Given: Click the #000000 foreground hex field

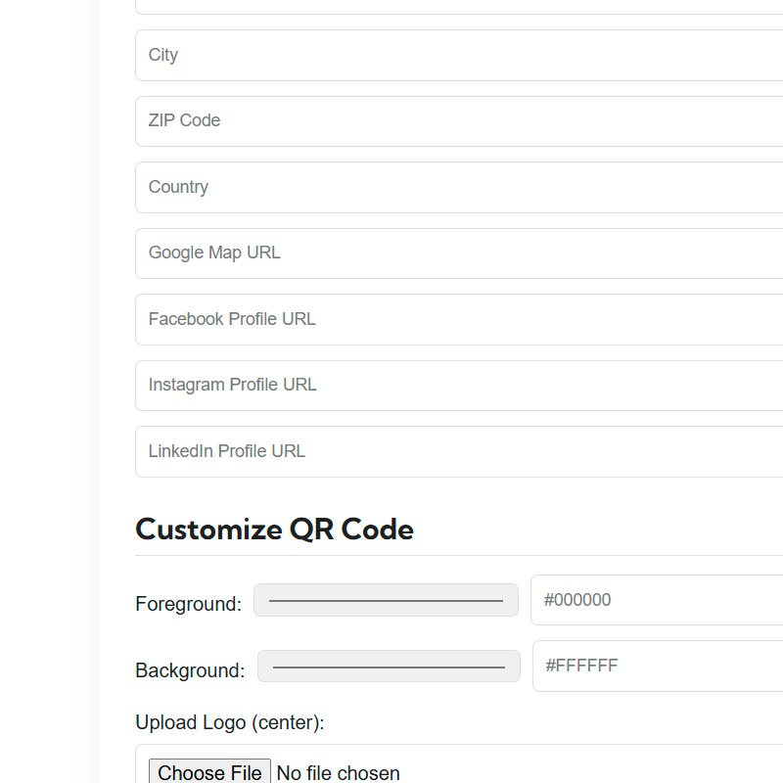Looking at the screenshot, I should (656, 600).
